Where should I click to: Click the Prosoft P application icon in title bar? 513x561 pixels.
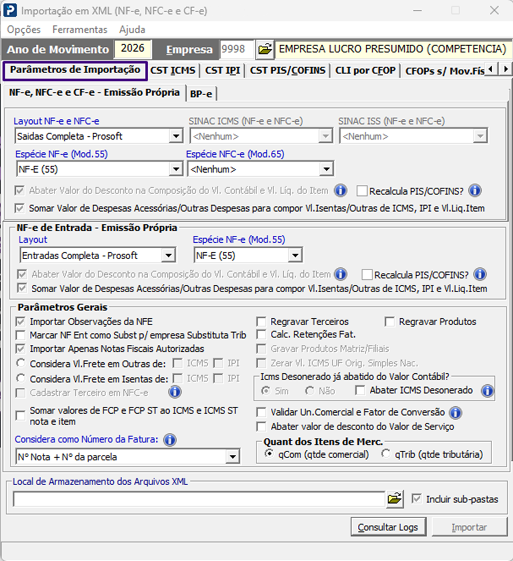[x=10, y=10]
